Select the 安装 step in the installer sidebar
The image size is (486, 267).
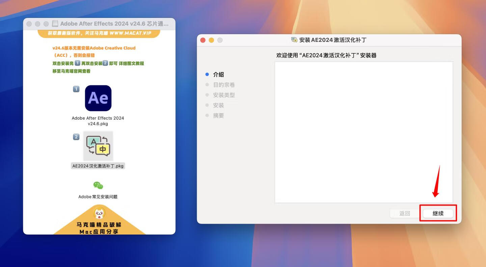click(x=218, y=105)
